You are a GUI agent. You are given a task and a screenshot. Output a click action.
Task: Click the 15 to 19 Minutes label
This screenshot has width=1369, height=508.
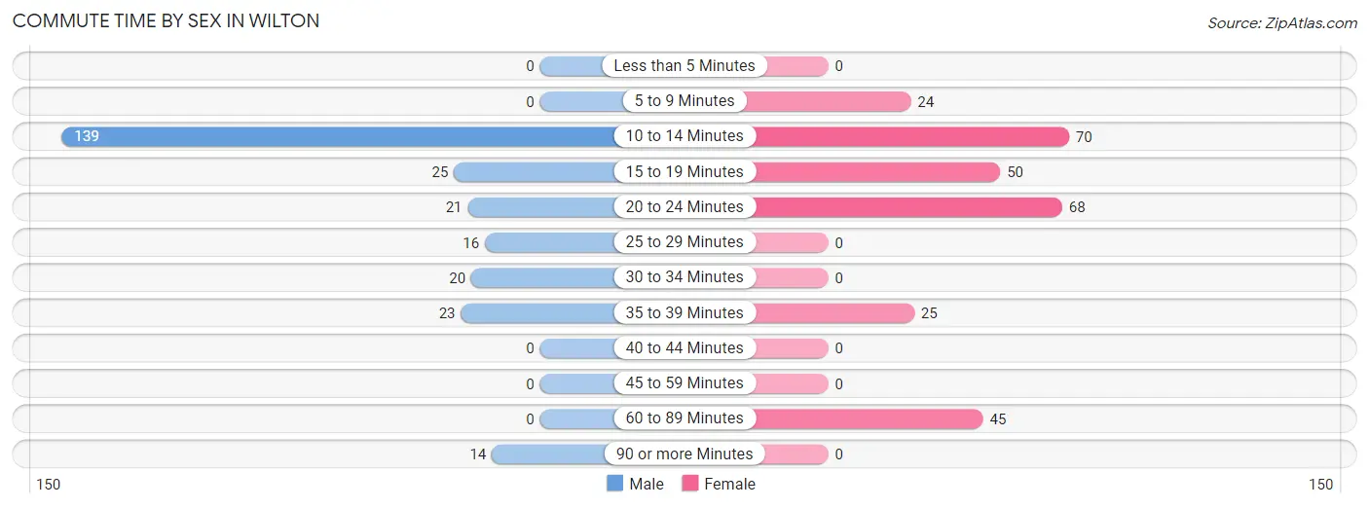click(684, 171)
